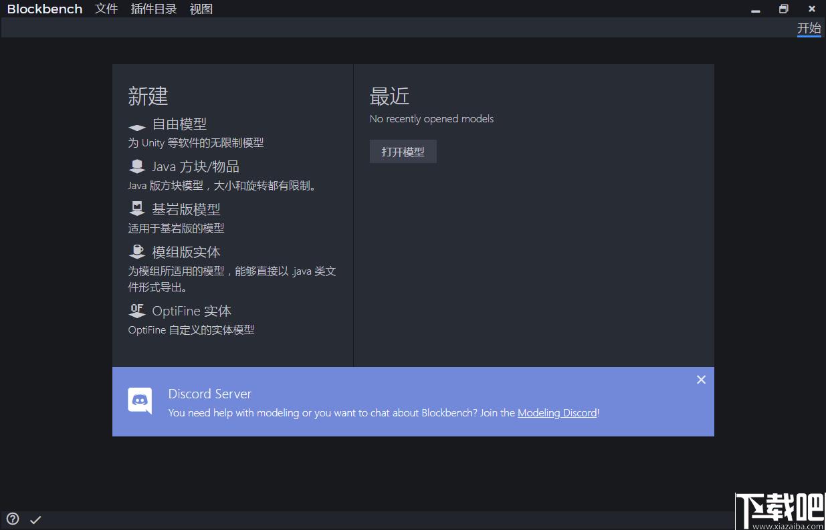The height and width of the screenshot is (530, 826).
Task: Create a new 自由模型 project
Action: point(179,124)
